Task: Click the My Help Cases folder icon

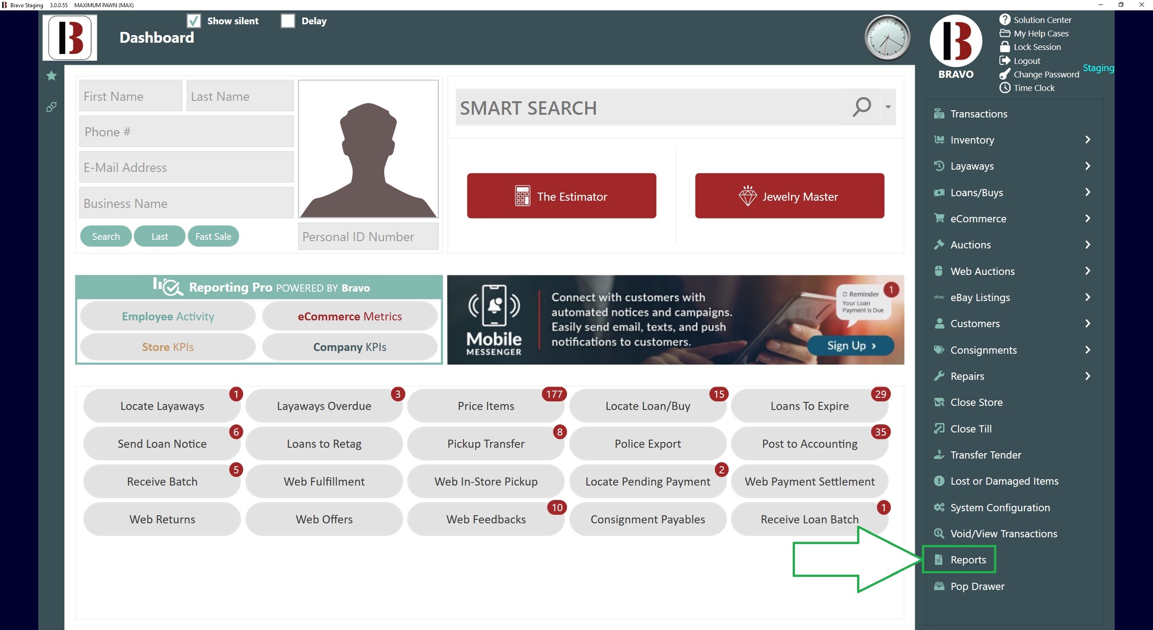Action: (1005, 33)
